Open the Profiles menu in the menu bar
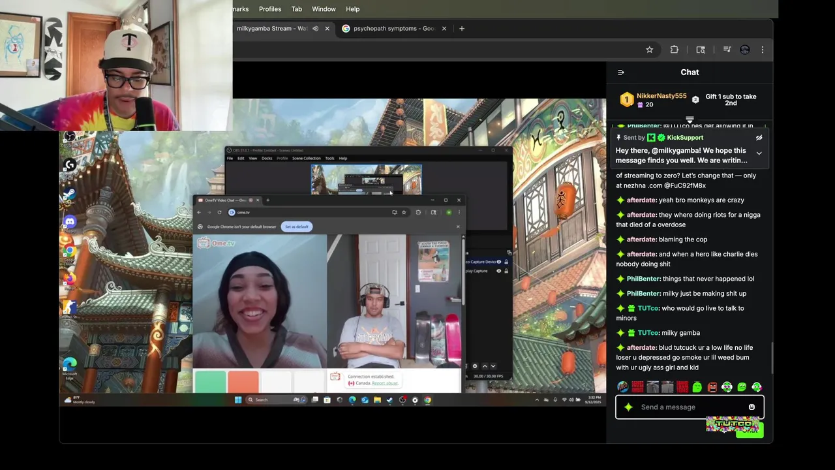 (270, 9)
